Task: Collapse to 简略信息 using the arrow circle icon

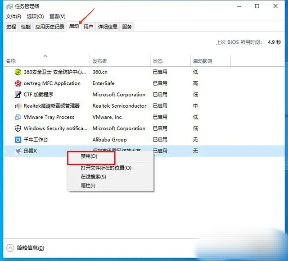Action: 10,248
